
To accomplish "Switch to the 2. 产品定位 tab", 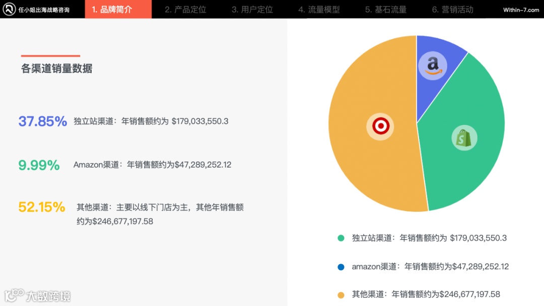I will click(x=185, y=9).
